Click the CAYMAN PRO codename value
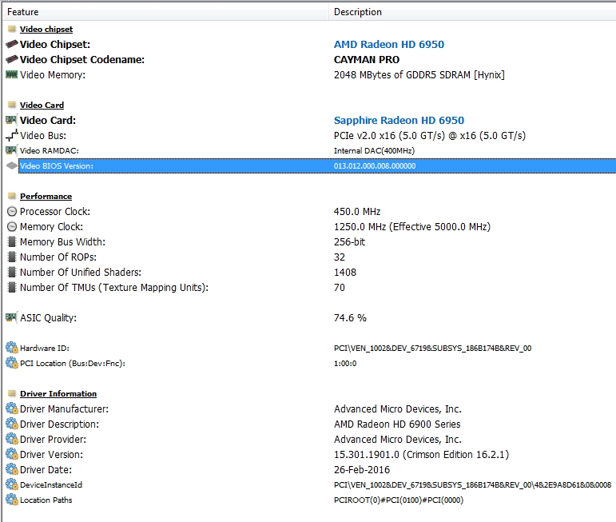This screenshot has width=616, height=522. [x=367, y=60]
